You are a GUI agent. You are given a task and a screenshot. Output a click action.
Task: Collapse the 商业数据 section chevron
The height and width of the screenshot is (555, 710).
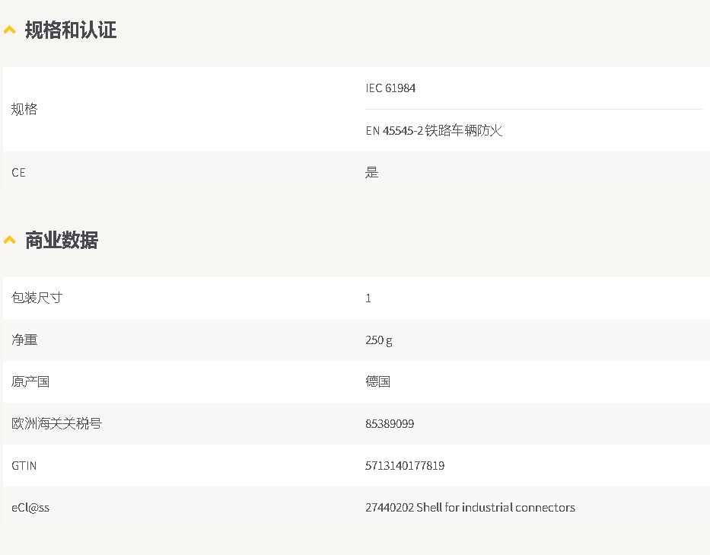10,241
